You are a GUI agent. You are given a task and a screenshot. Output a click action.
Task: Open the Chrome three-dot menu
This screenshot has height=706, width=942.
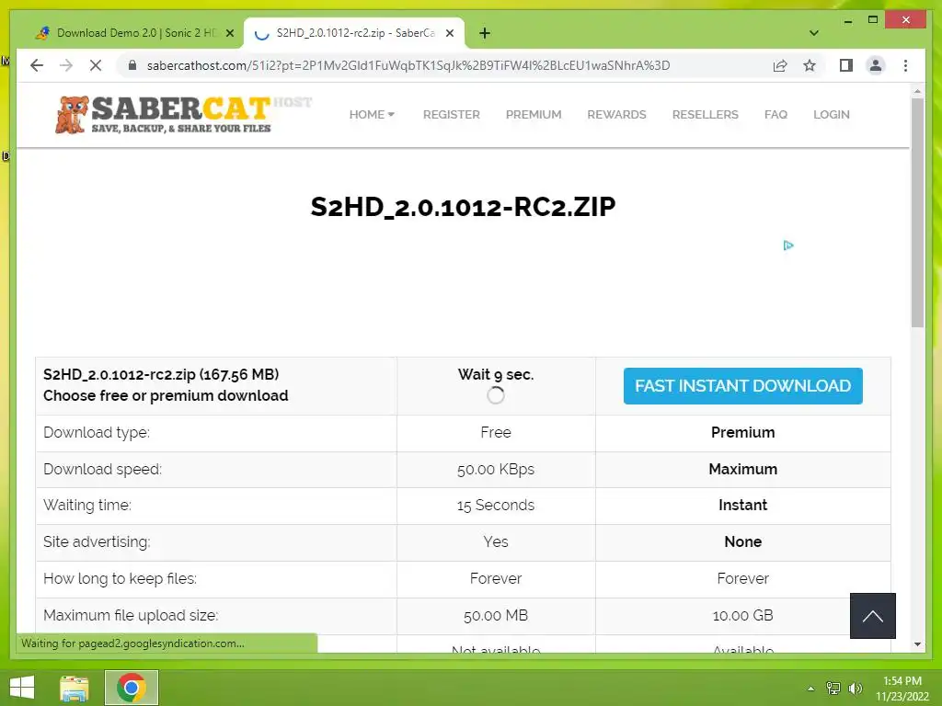point(905,65)
